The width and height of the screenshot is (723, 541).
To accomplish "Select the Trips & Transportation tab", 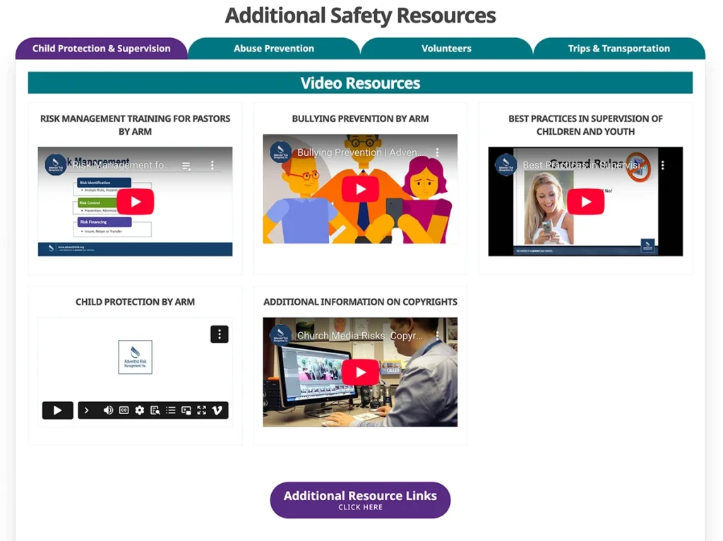I will pyautogui.click(x=619, y=49).
